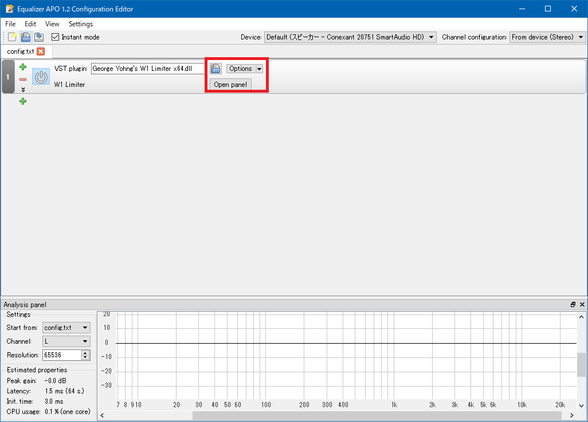Remove filter 1 with the red minus
This screenshot has height=422, width=588.
(x=23, y=79)
